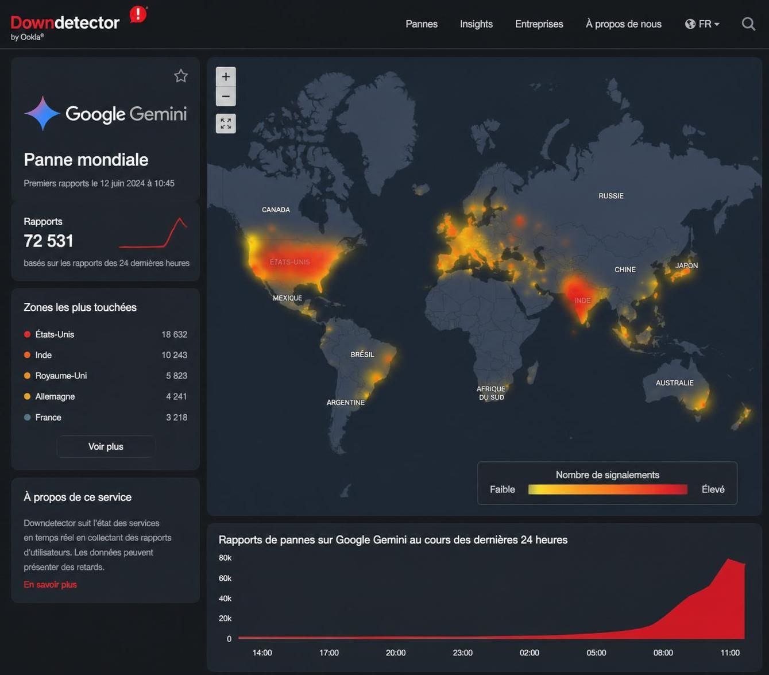769x675 pixels.
Task: Open À propos de nous menu
Action: coord(623,24)
